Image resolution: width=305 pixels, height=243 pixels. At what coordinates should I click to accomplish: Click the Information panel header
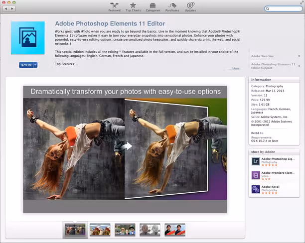[x=274, y=80]
